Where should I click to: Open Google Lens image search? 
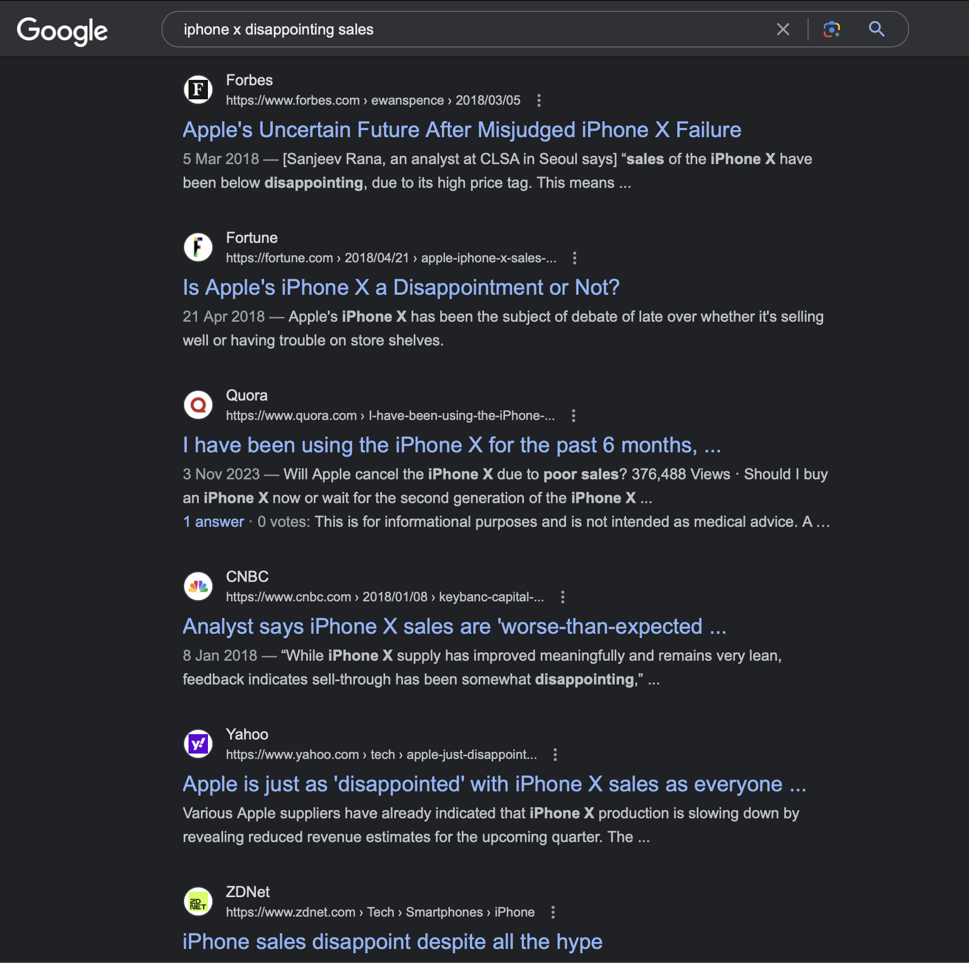click(831, 29)
